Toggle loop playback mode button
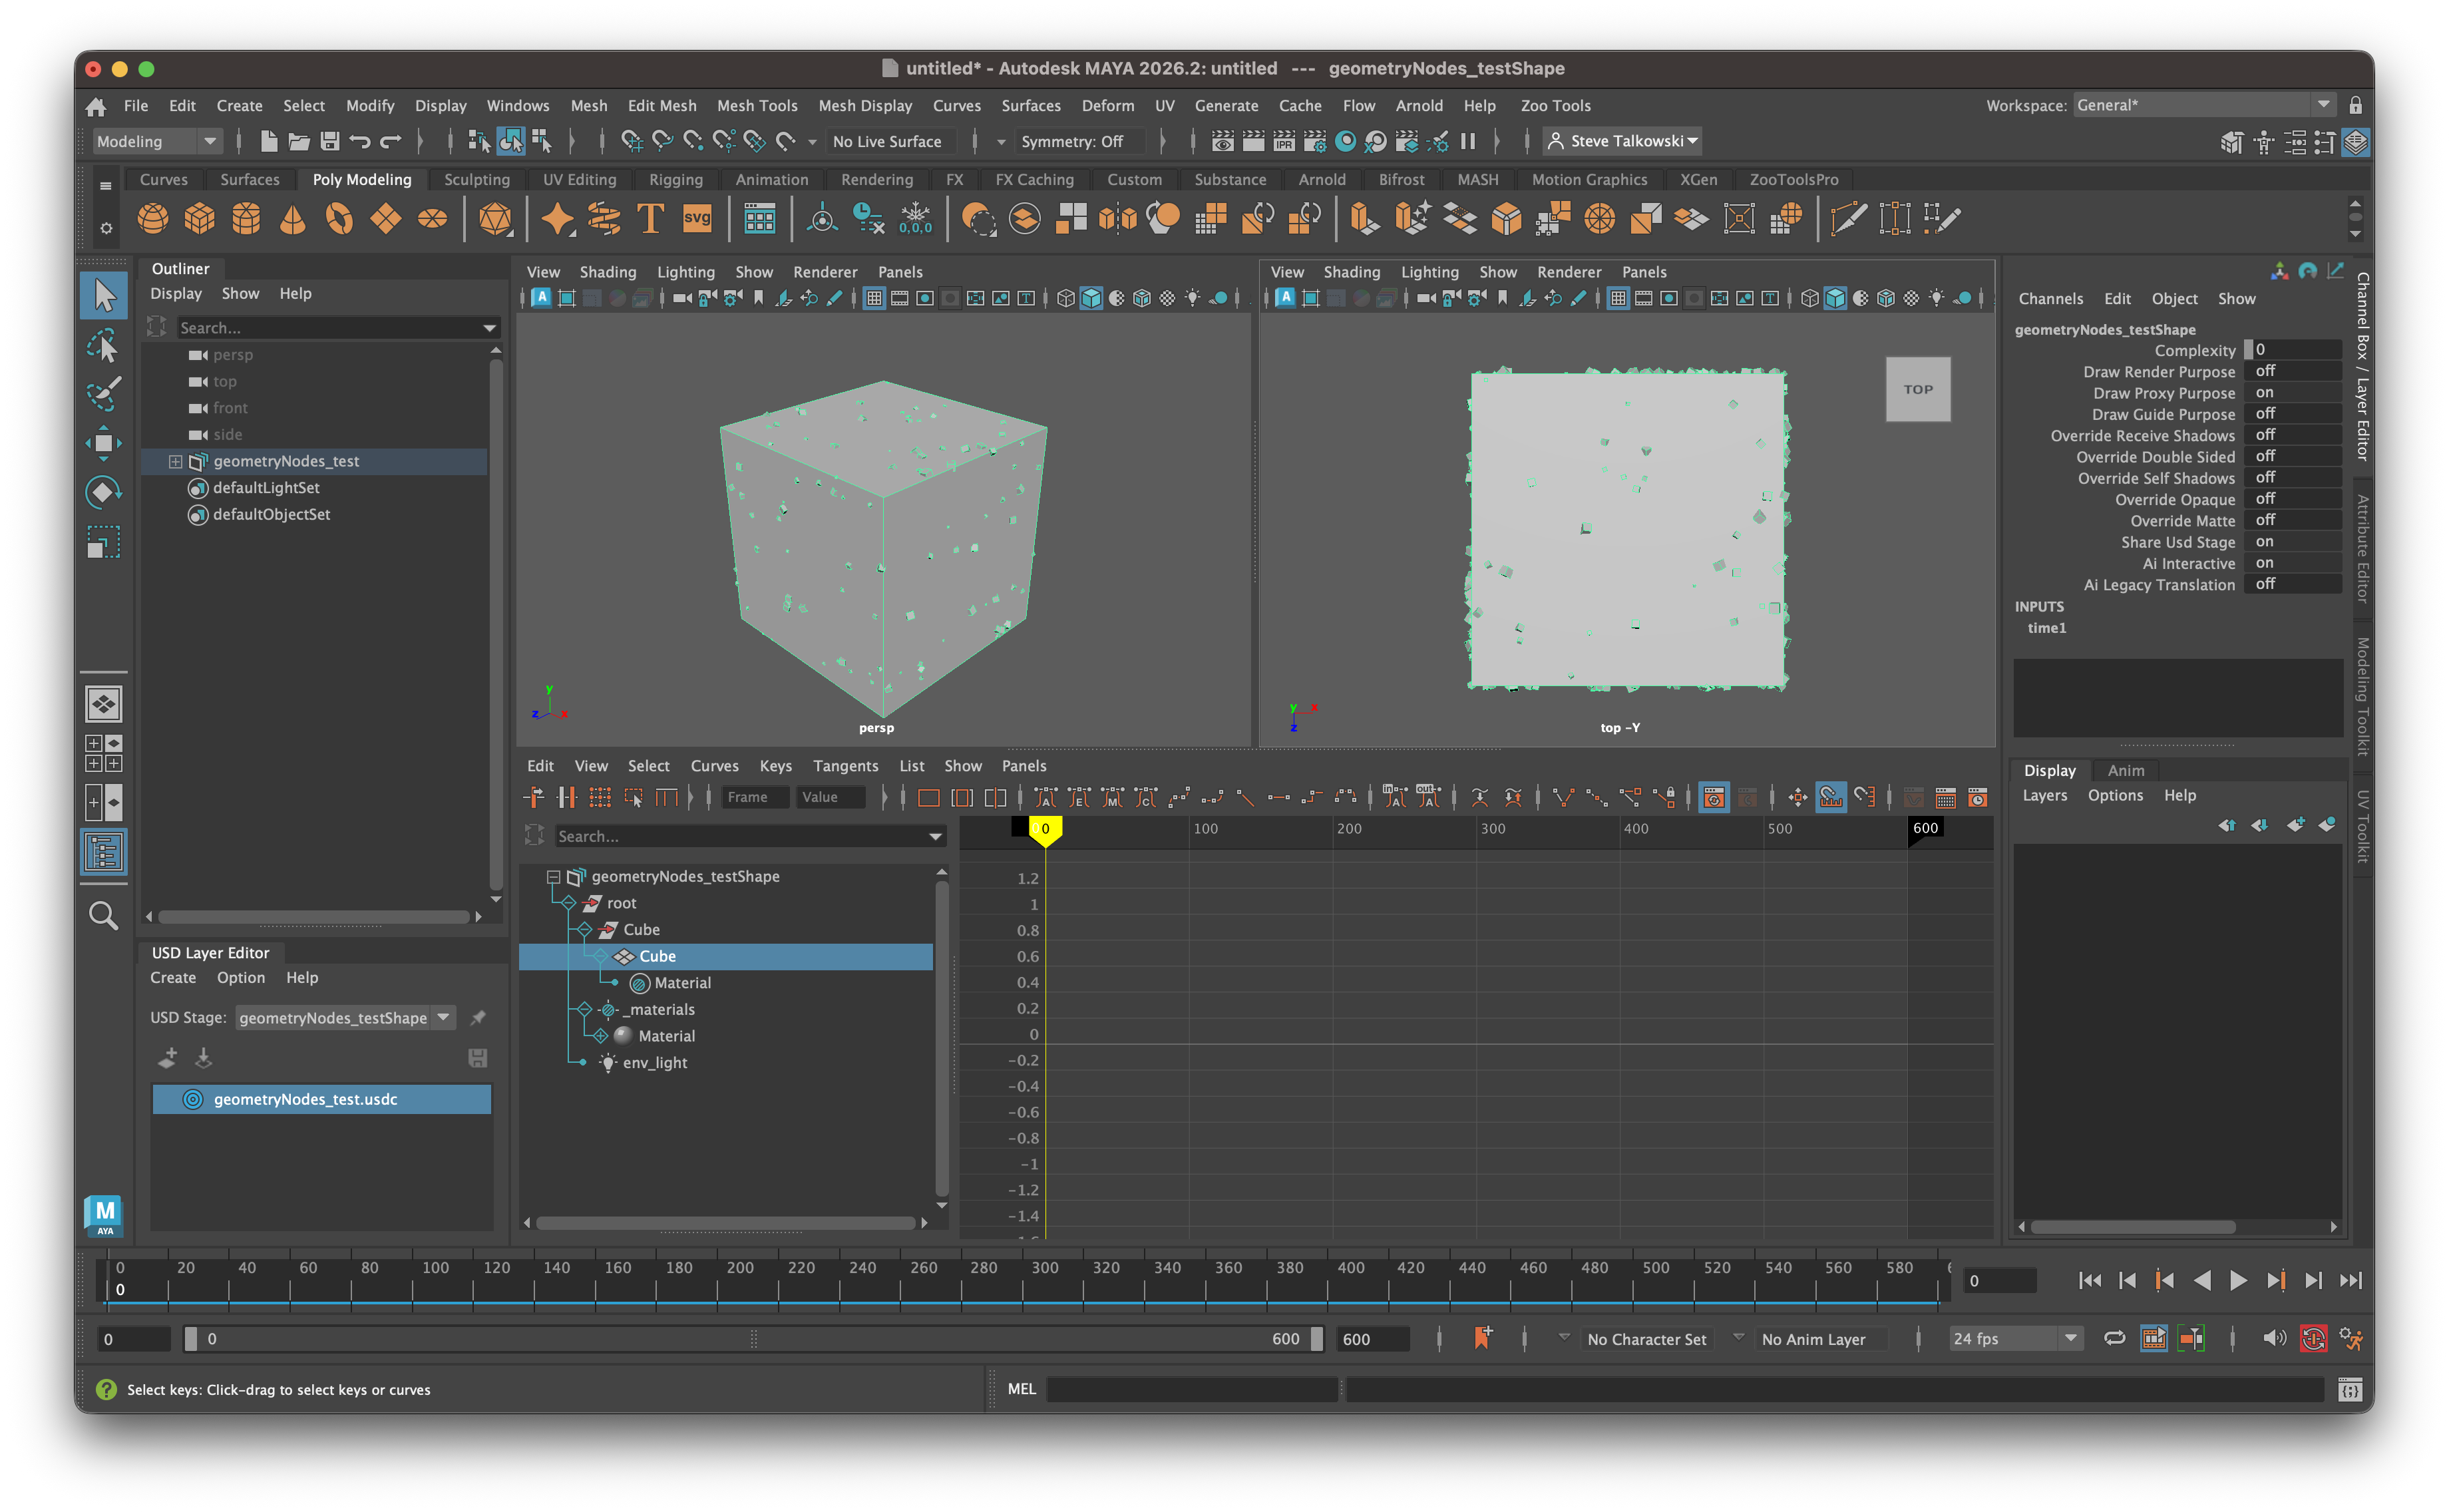The width and height of the screenshot is (2449, 1512). (x=2114, y=1338)
